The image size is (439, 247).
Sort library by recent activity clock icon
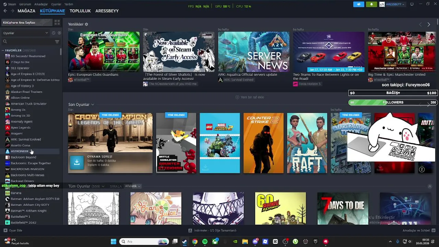(54, 33)
